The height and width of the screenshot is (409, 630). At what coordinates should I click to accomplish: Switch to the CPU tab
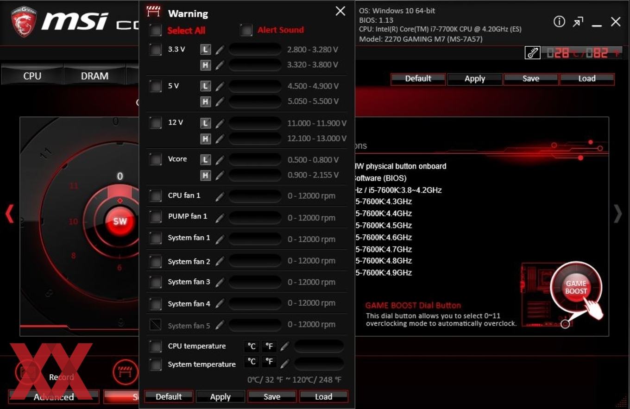(32, 76)
